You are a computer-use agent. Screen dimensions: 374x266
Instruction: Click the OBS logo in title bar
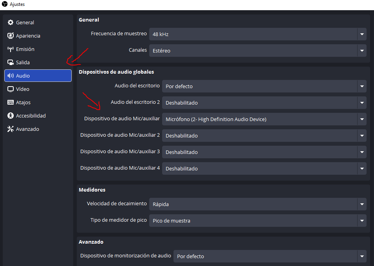5,4
